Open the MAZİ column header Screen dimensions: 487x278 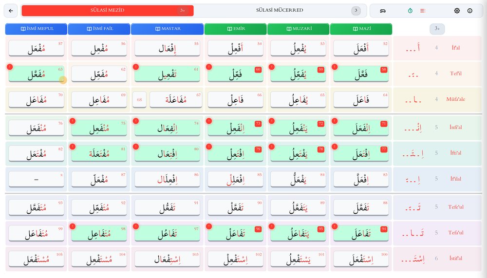361,29
